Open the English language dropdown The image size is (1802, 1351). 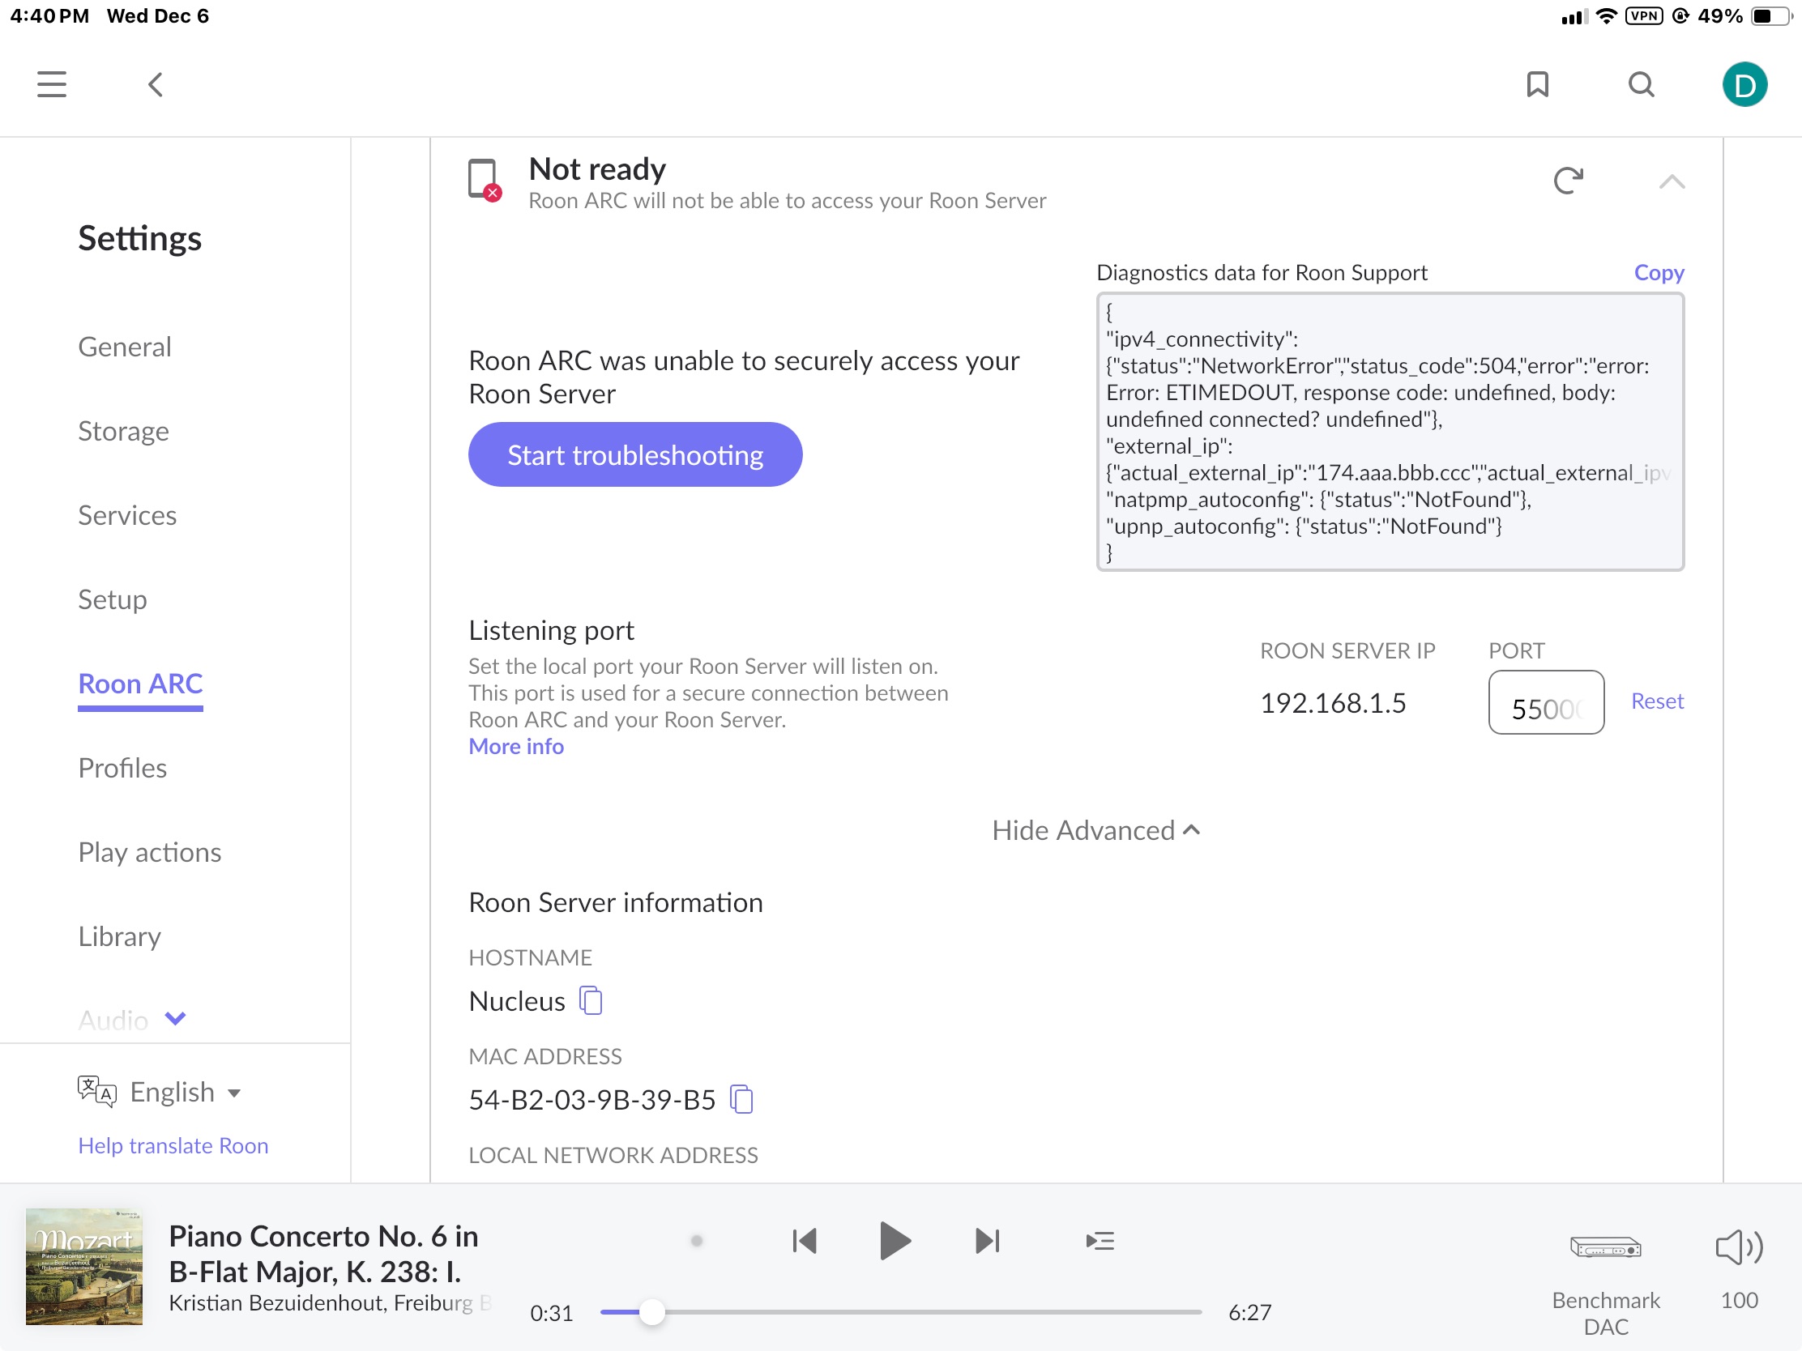coord(186,1091)
